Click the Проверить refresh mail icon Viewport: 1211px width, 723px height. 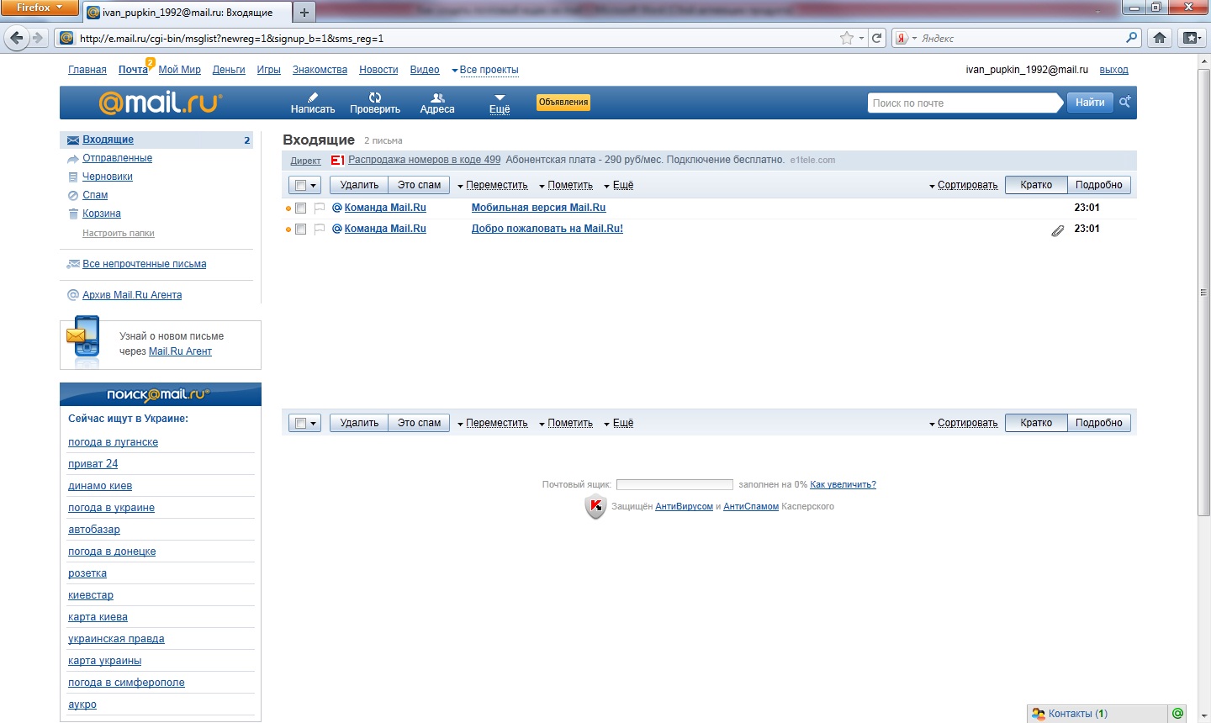[375, 98]
